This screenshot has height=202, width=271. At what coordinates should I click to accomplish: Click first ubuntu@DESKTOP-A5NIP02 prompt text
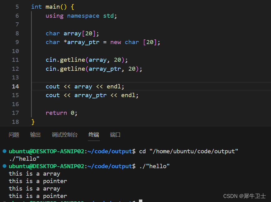[46, 151]
